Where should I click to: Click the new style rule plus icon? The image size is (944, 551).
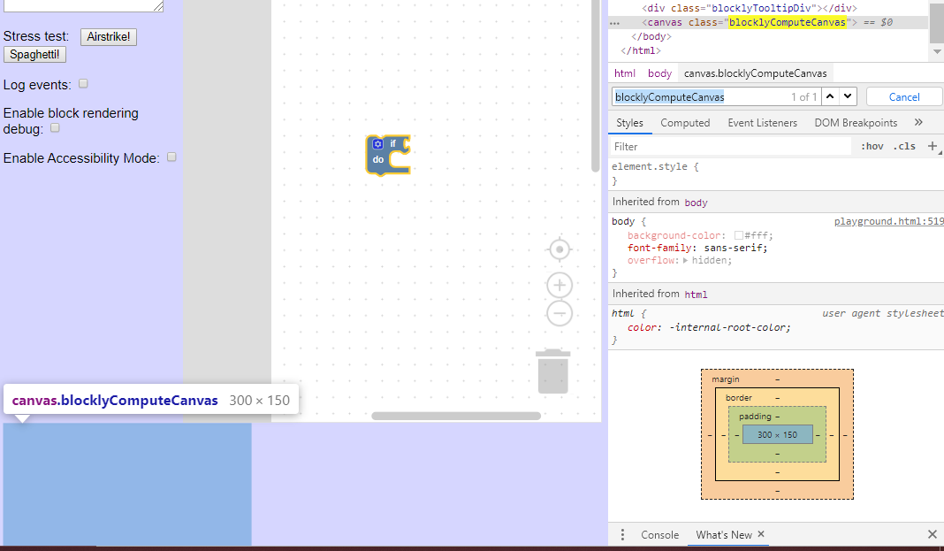[x=934, y=146]
